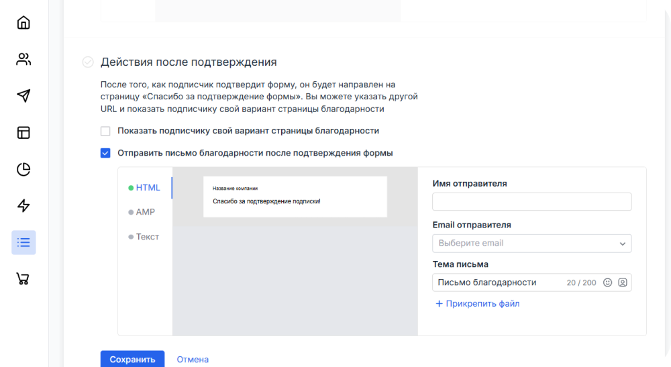This screenshot has height=367, width=671.
Task: Click the Отмена link
Action: (x=193, y=360)
